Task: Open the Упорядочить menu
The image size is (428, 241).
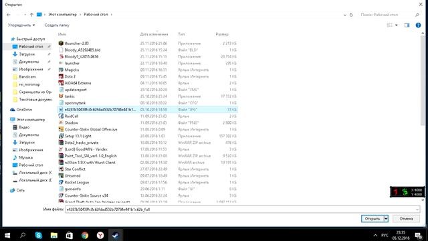Action: (x=21, y=25)
